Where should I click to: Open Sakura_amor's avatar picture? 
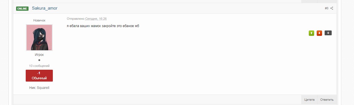point(39,38)
